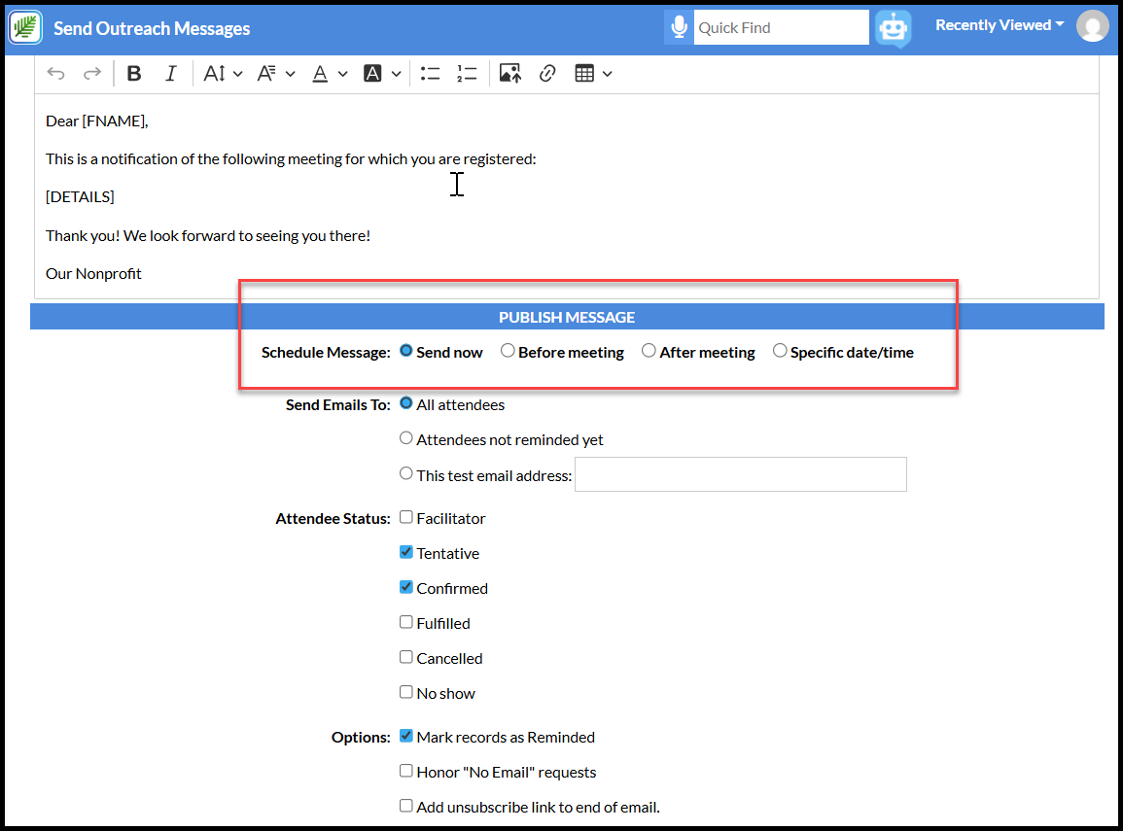Check the Facilitator status checkbox
The width and height of the screenshot is (1123, 831).
point(406,517)
